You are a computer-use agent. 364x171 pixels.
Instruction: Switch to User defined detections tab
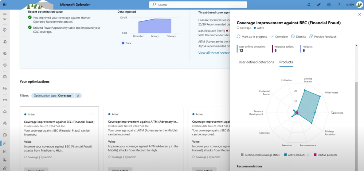[256, 62]
